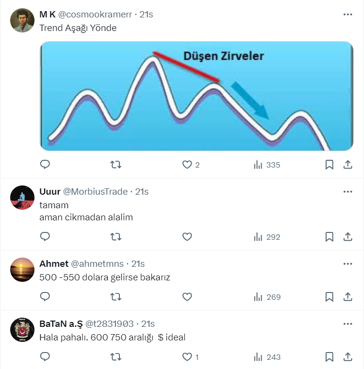Viewport: 364px width, 369px height.
Task: Open more options on BaTaN a.Ş's tweet
Action: click(x=347, y=323)
